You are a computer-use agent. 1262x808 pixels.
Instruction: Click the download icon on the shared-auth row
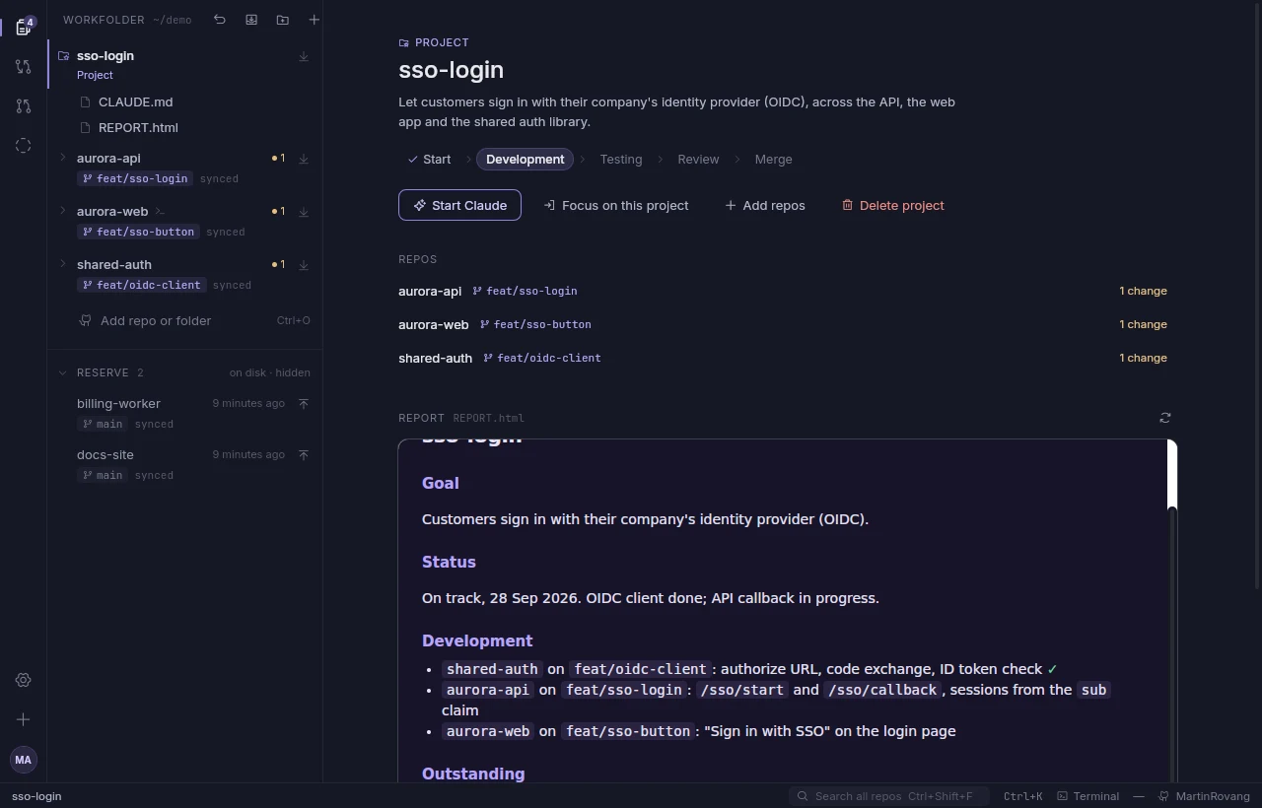tap(304, 265)
